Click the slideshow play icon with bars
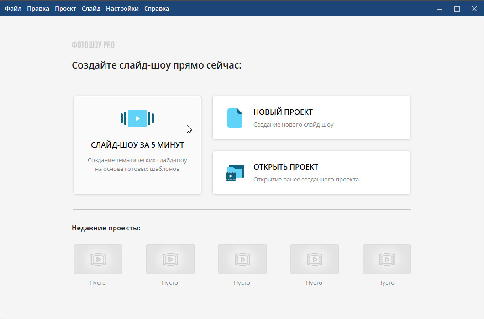484x319 pixels. pyautogui.click(x=137, y=118)
